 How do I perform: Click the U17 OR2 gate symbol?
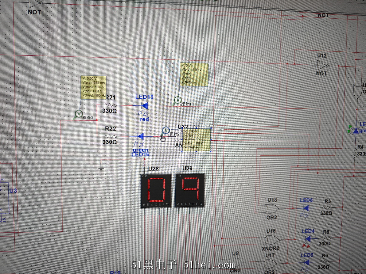pos(270,264)
